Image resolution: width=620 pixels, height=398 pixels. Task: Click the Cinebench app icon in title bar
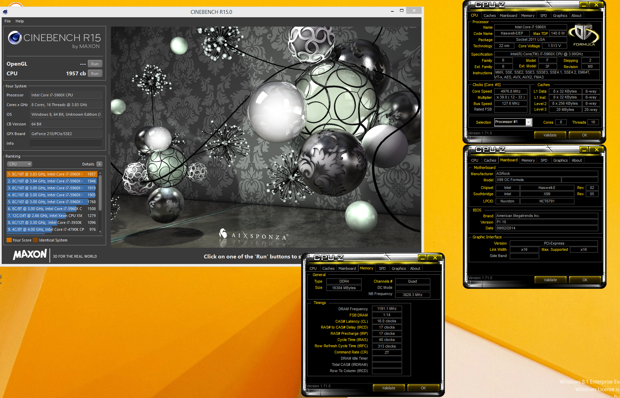pyautogui.click(x=5, y=12)
